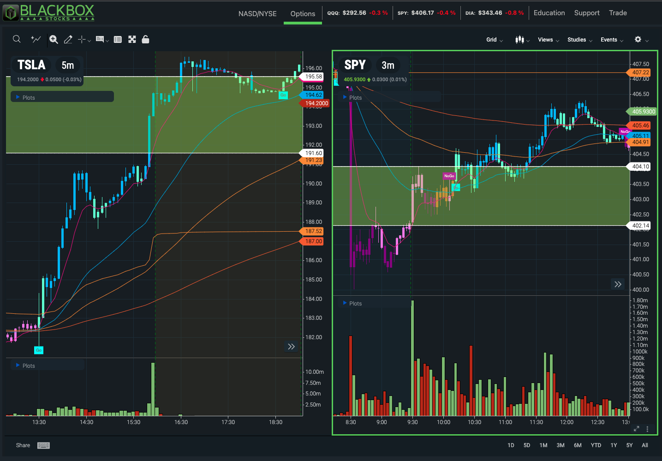Expand Plots on TSLA price panel
Viewport: 662px width, 461px height.
pos(62,97)
